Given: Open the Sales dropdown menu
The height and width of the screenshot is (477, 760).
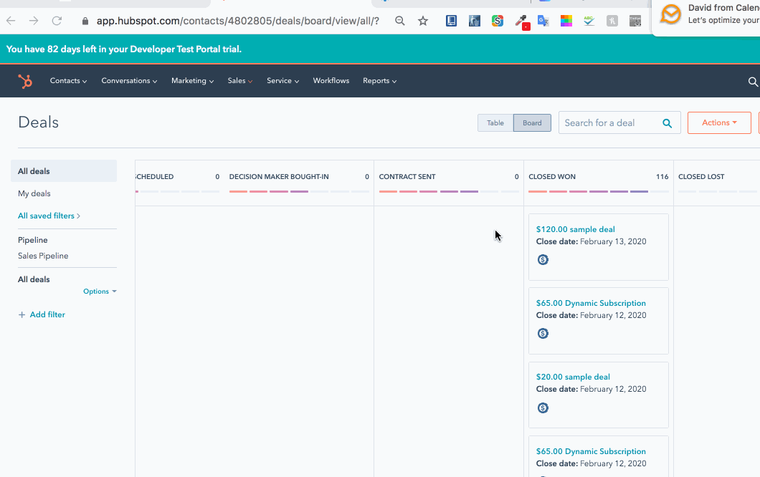Looking at the screenshot, I should point(240,81).
